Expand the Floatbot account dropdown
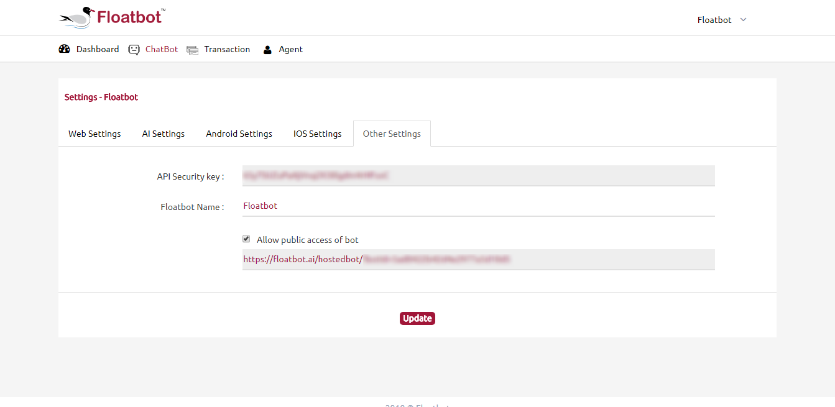The image size is (835, 407). (721, 20)
